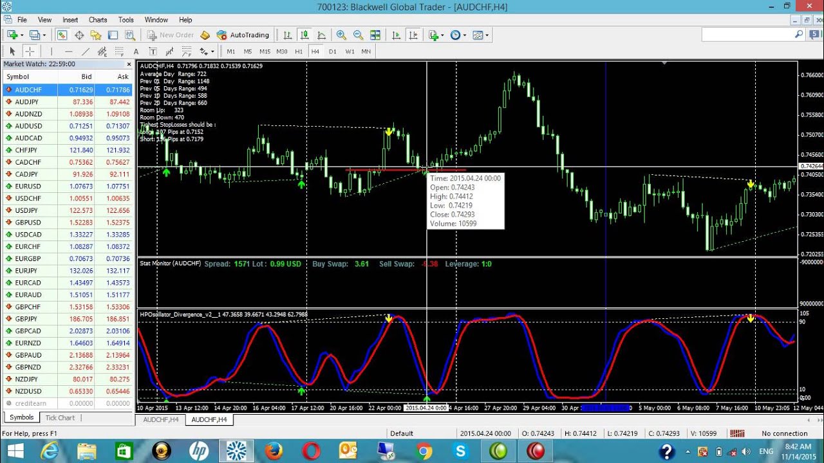The image size is (824, 463).
Task: Toggle the Market Watch panel
Action: (61, 35)
